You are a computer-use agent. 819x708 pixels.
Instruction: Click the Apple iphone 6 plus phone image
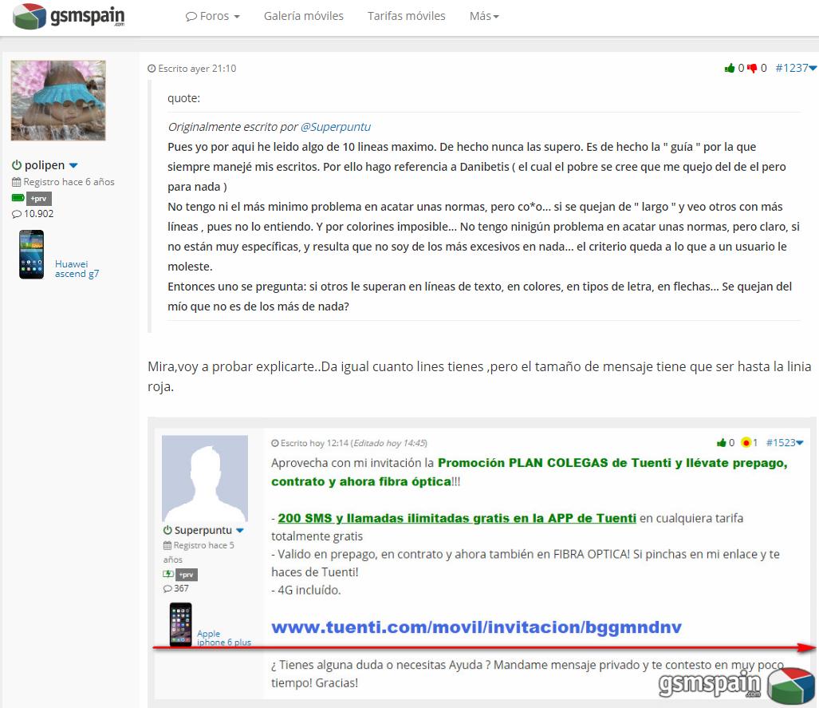[181, 624]
